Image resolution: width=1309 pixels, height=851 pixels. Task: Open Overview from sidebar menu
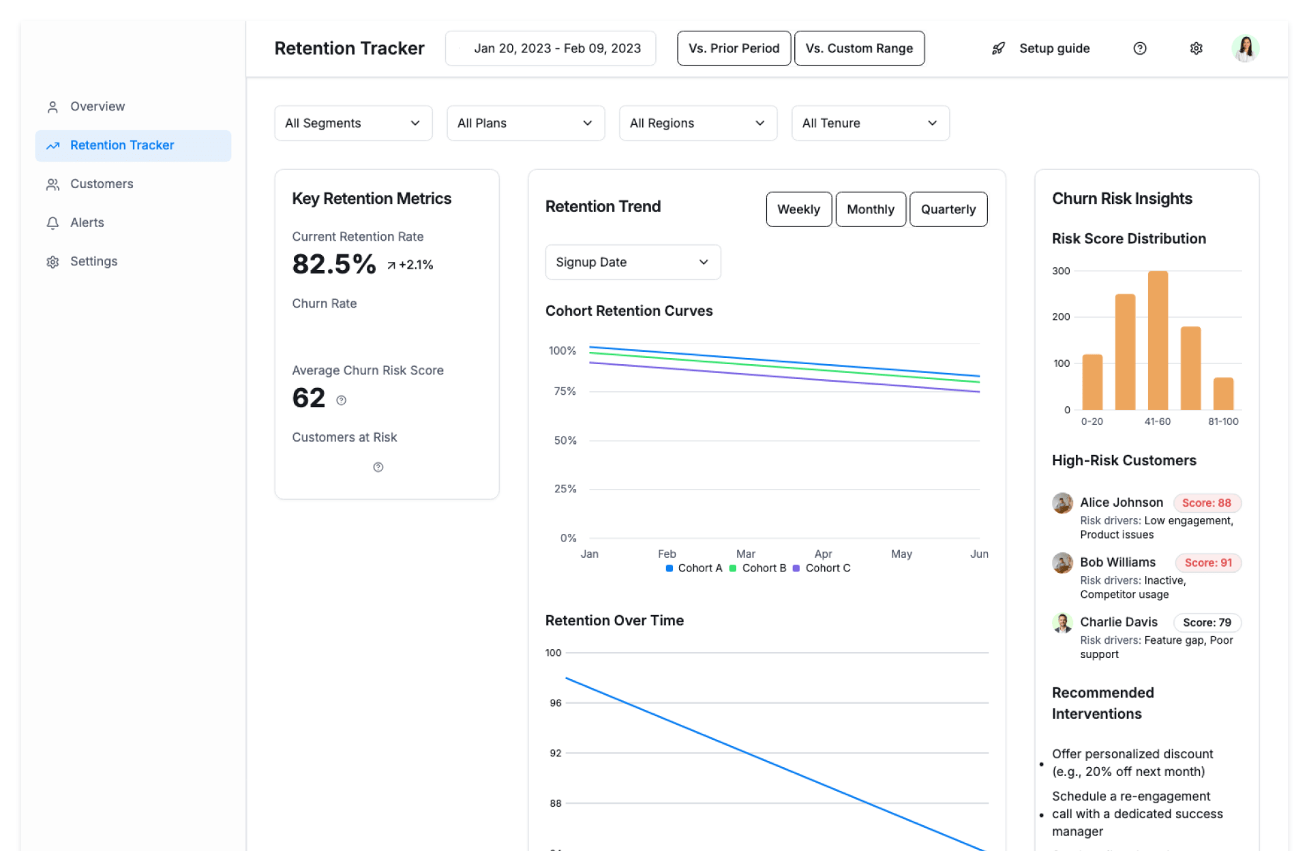click(x=97, y=107)
